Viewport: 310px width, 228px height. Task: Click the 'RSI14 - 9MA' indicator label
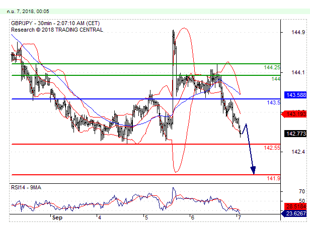click(26, 187)
